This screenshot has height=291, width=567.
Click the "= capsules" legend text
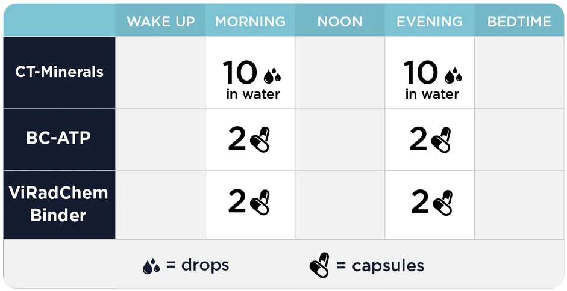(380, 266)
